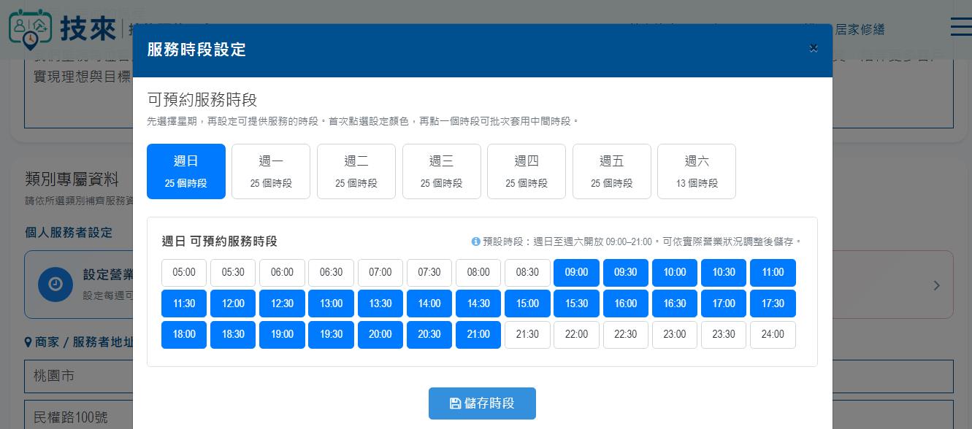972x429 pixels.
Task: Deselect the 11:30 time slot
Action: pyautogui.click(x=184, y=304)
